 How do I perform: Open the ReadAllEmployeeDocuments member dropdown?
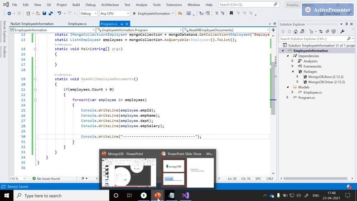click(226, 30)
